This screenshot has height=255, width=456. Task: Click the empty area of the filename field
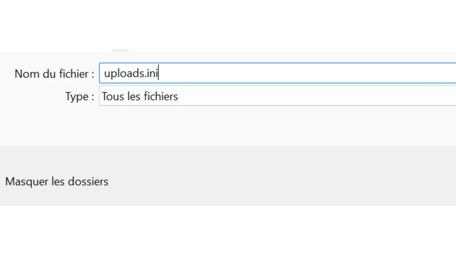(313, 73)
